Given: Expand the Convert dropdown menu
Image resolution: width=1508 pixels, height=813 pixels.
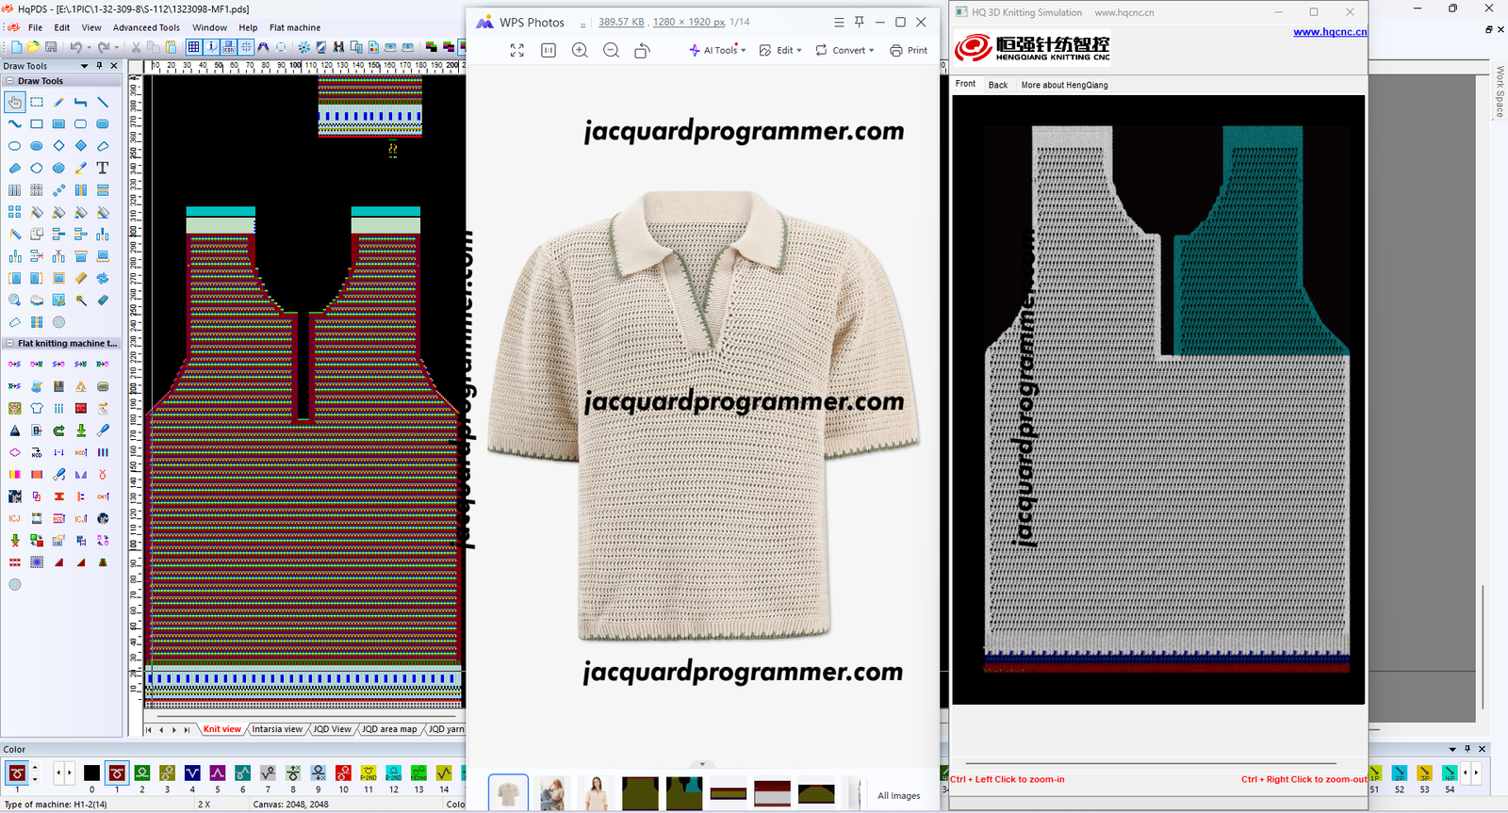Looking at the screenshot, I should coord(845,50).
